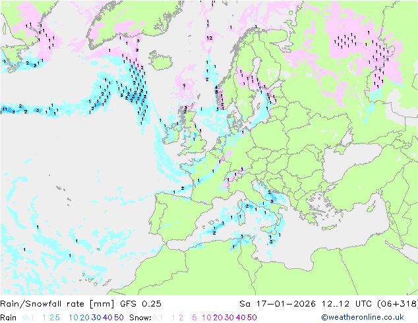Pick the light cyan rain 0.1 legend value

(x=28, y=318)
